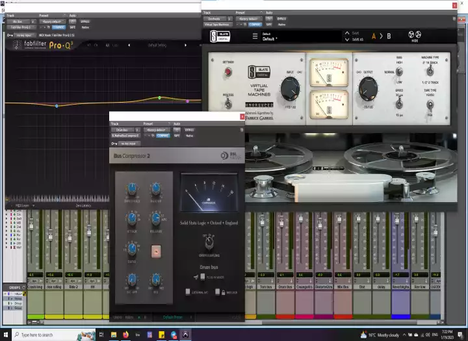The image size is (468, 341).
Task: Click the Default Setting preset name in Pro-Q 3
Action: [x=157, y=45]
